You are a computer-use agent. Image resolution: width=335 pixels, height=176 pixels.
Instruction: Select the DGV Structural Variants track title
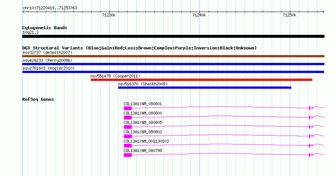click(140, 48)
